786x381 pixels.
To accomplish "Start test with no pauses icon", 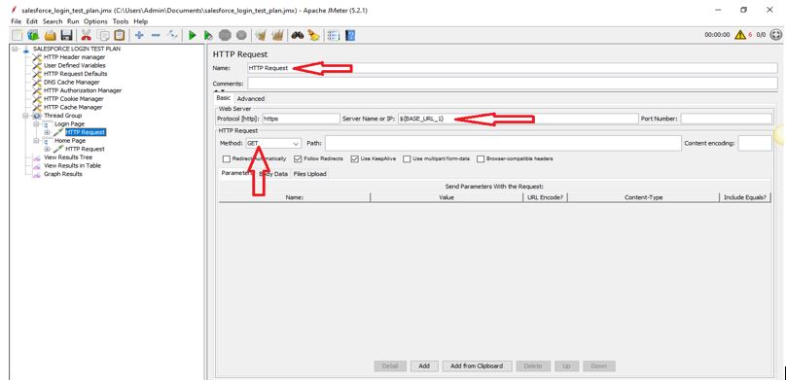I will point(208,35).
